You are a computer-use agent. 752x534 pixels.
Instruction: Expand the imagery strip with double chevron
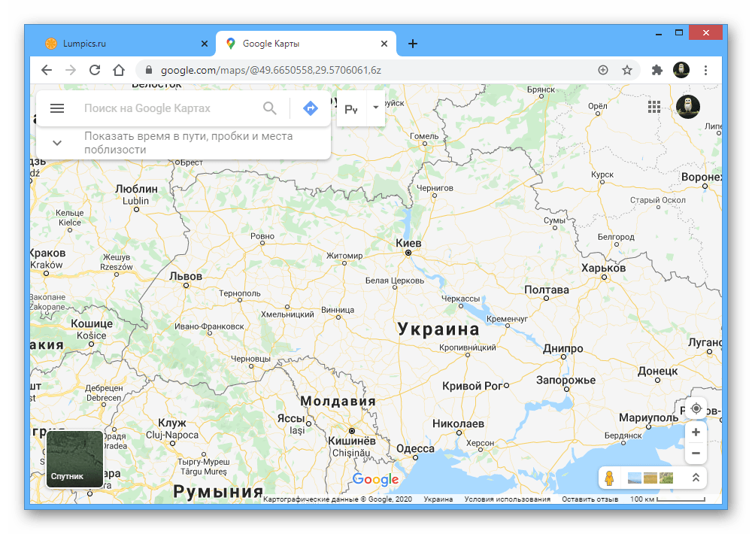696,478
